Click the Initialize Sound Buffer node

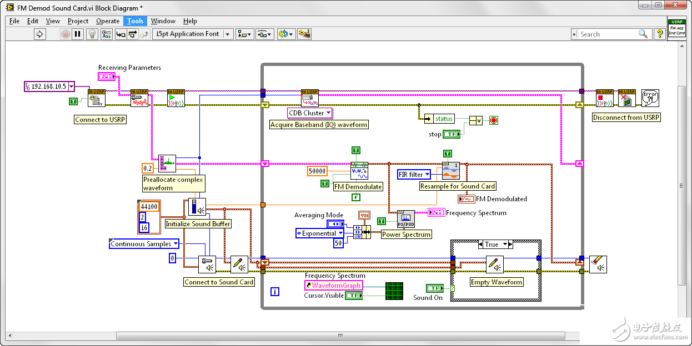[x=197, y=207]
